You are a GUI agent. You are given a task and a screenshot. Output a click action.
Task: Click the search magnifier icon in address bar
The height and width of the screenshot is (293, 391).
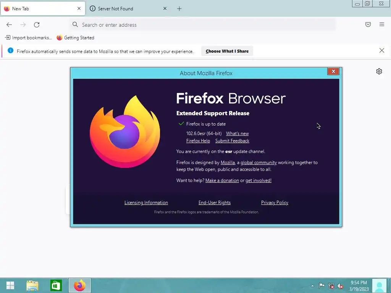point(75,24)
